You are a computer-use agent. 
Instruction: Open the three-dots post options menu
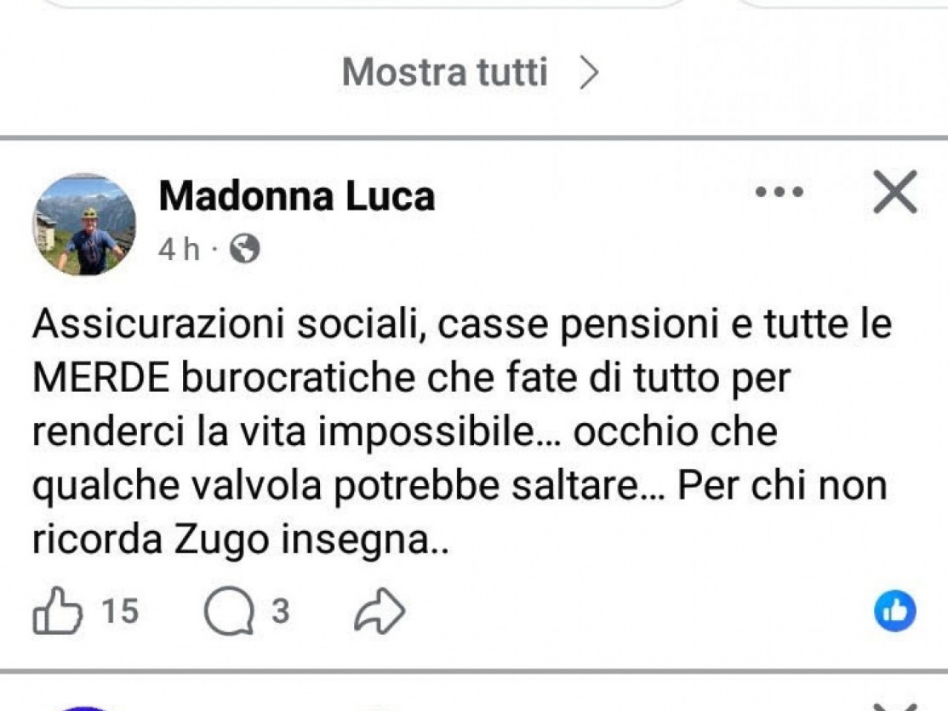point(779,193)
